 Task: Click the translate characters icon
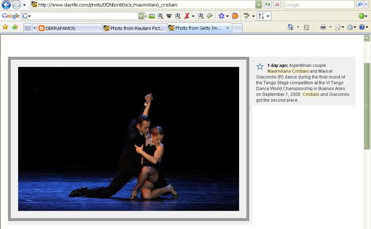point(261,16)
